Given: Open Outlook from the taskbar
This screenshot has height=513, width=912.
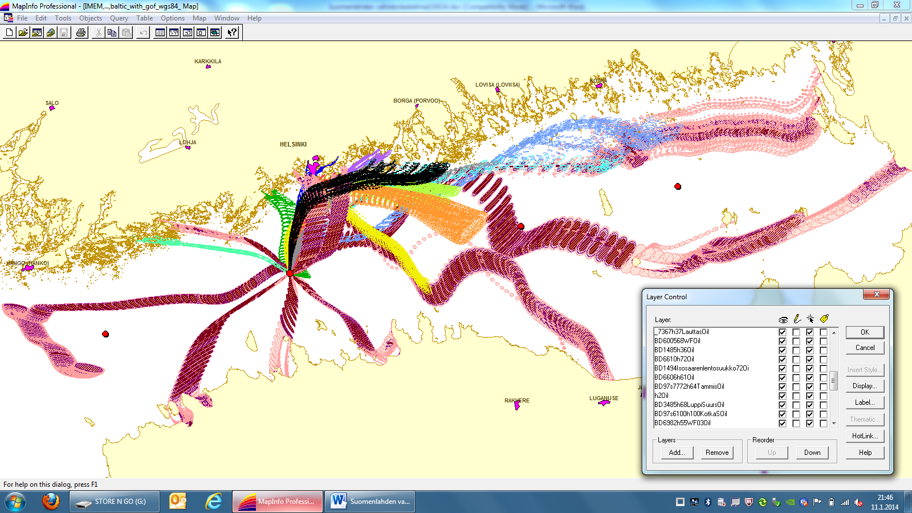Looking at the screenshot, I should tap(178, 502).
